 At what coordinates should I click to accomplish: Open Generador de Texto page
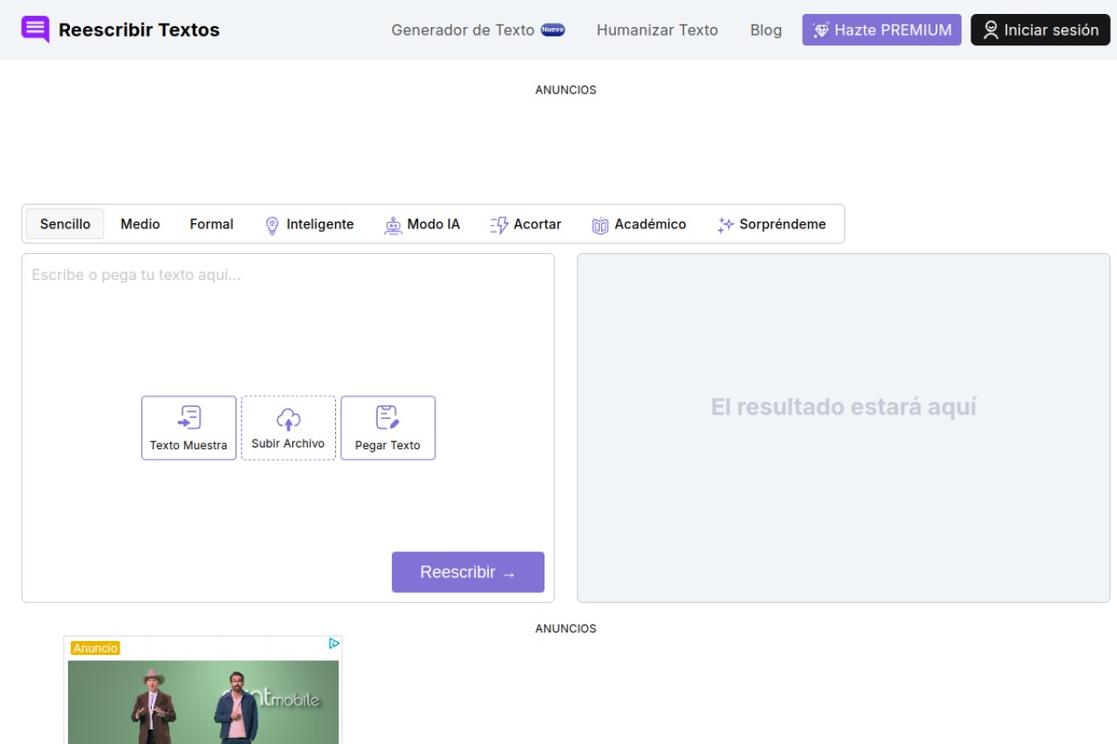coord(463,30)
